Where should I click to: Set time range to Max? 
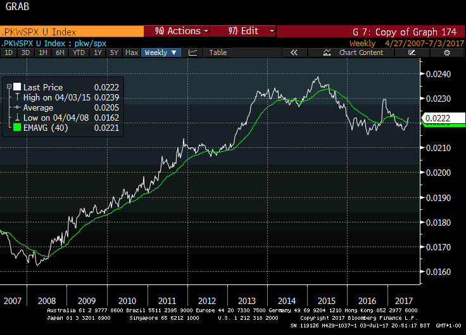(132, 52)
